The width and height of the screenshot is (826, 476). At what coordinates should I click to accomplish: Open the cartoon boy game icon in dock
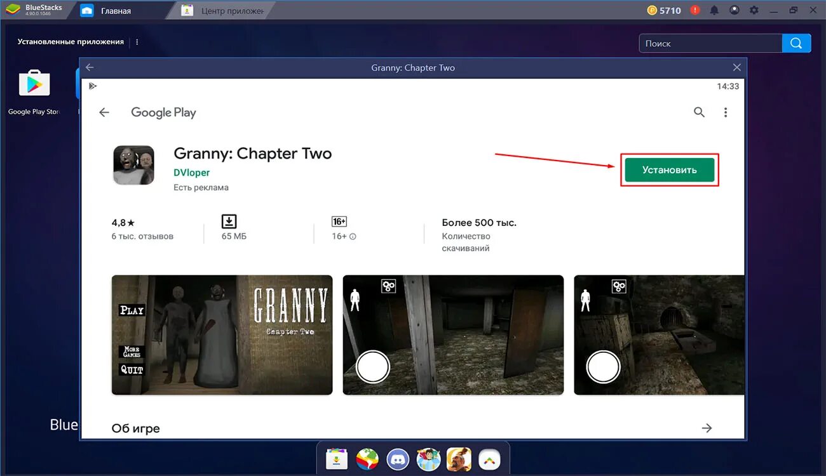[429, 458]
